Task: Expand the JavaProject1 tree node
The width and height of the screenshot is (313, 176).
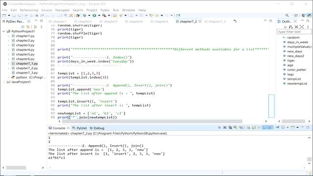Action: click(x=3, y=82)
